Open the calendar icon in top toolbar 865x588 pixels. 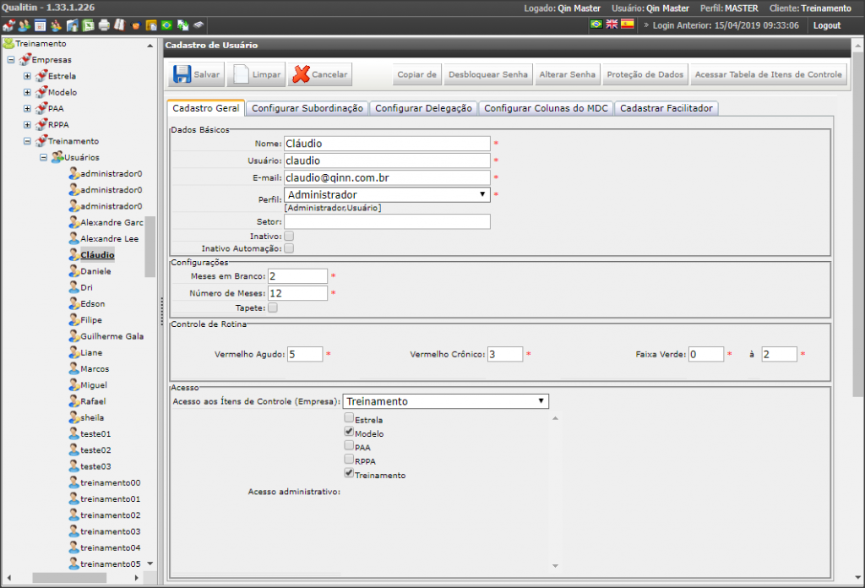[x=41, y=25]
